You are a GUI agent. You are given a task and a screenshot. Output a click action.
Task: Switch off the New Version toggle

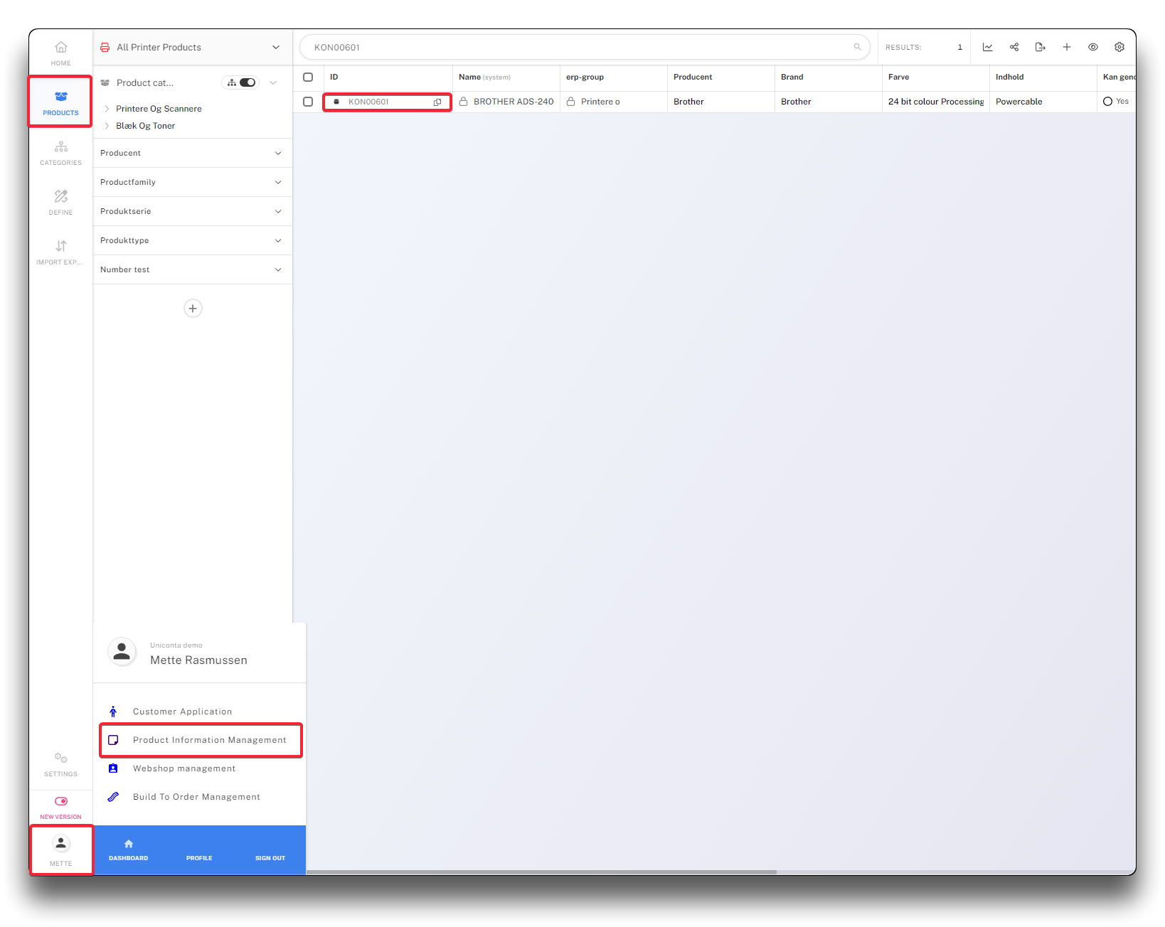61,801
